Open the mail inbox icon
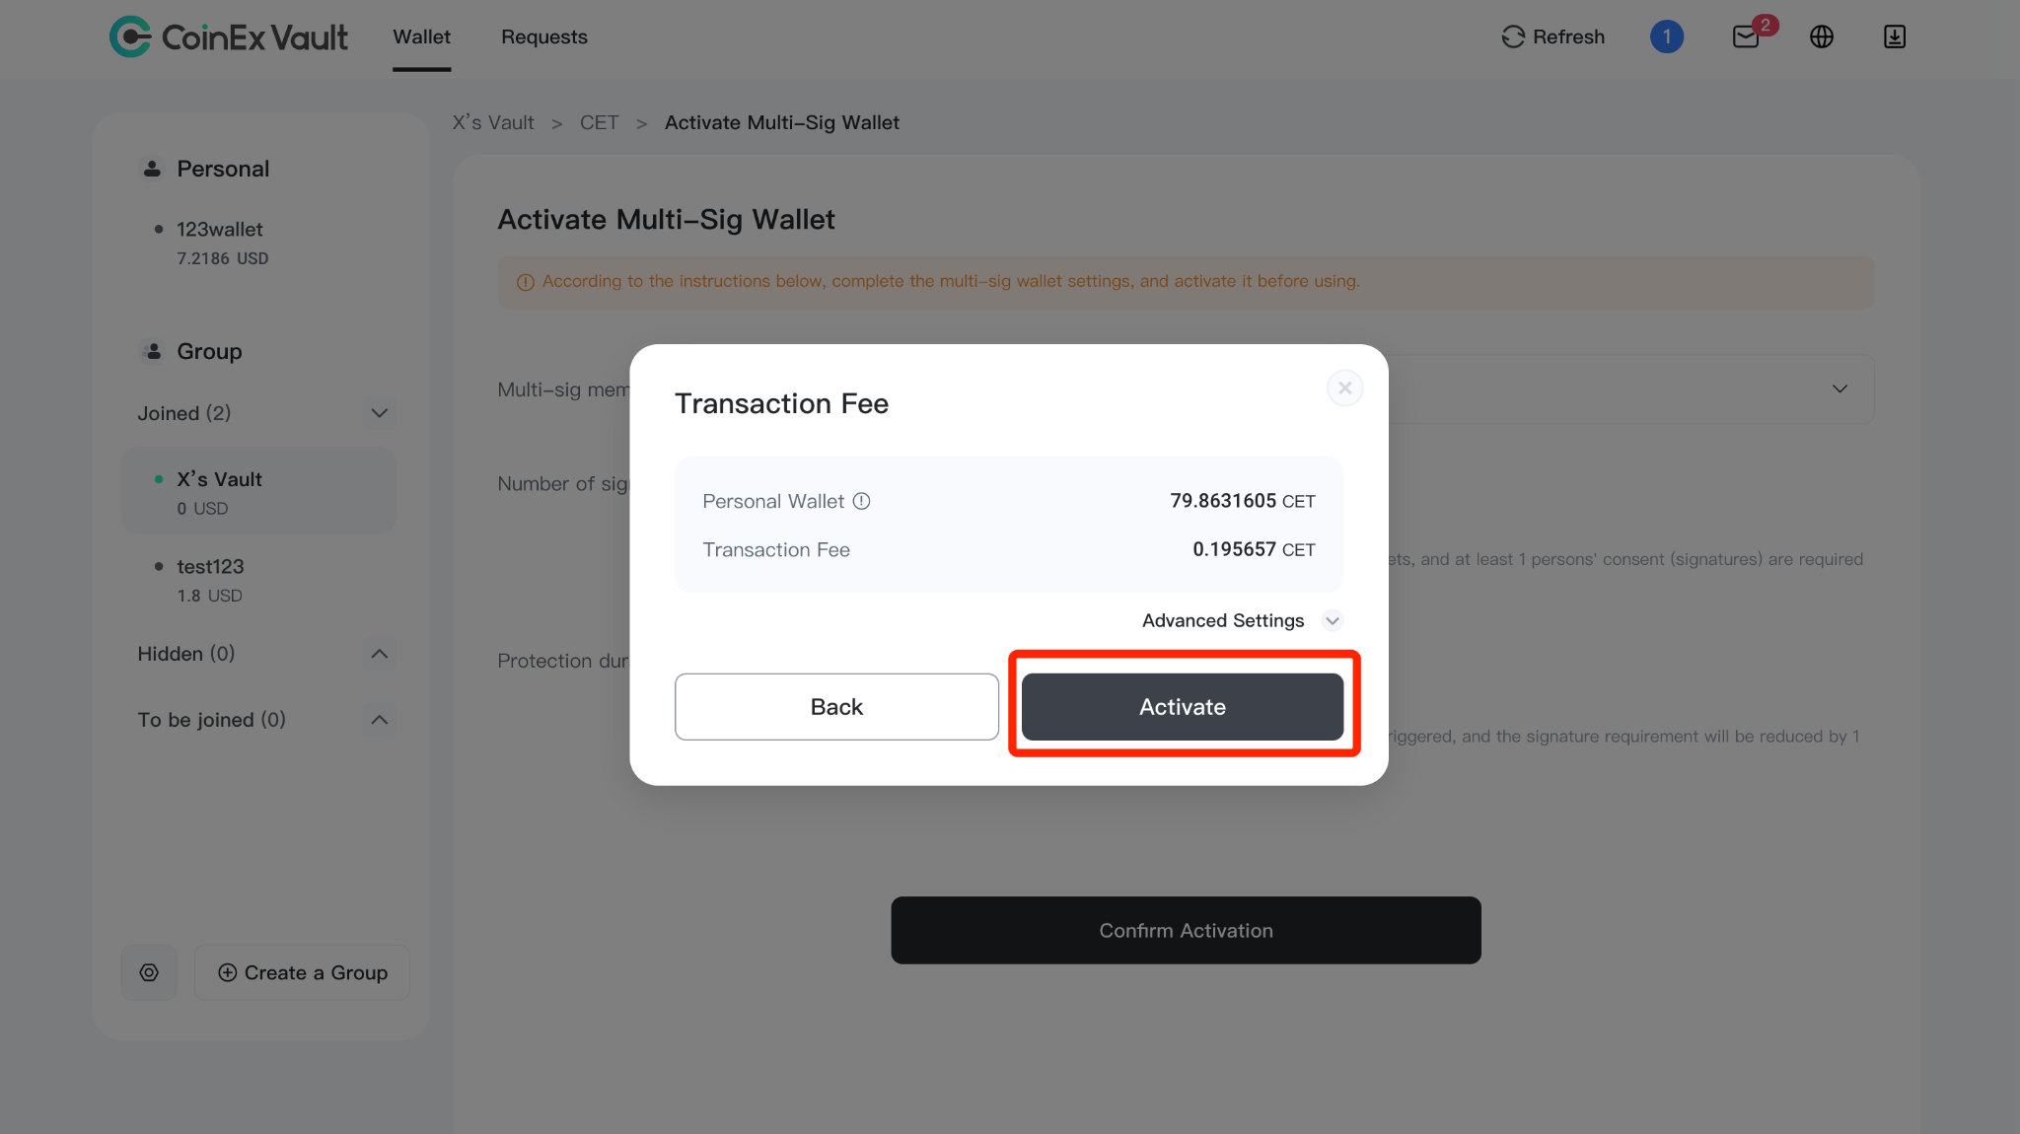 coord(1746,37)
